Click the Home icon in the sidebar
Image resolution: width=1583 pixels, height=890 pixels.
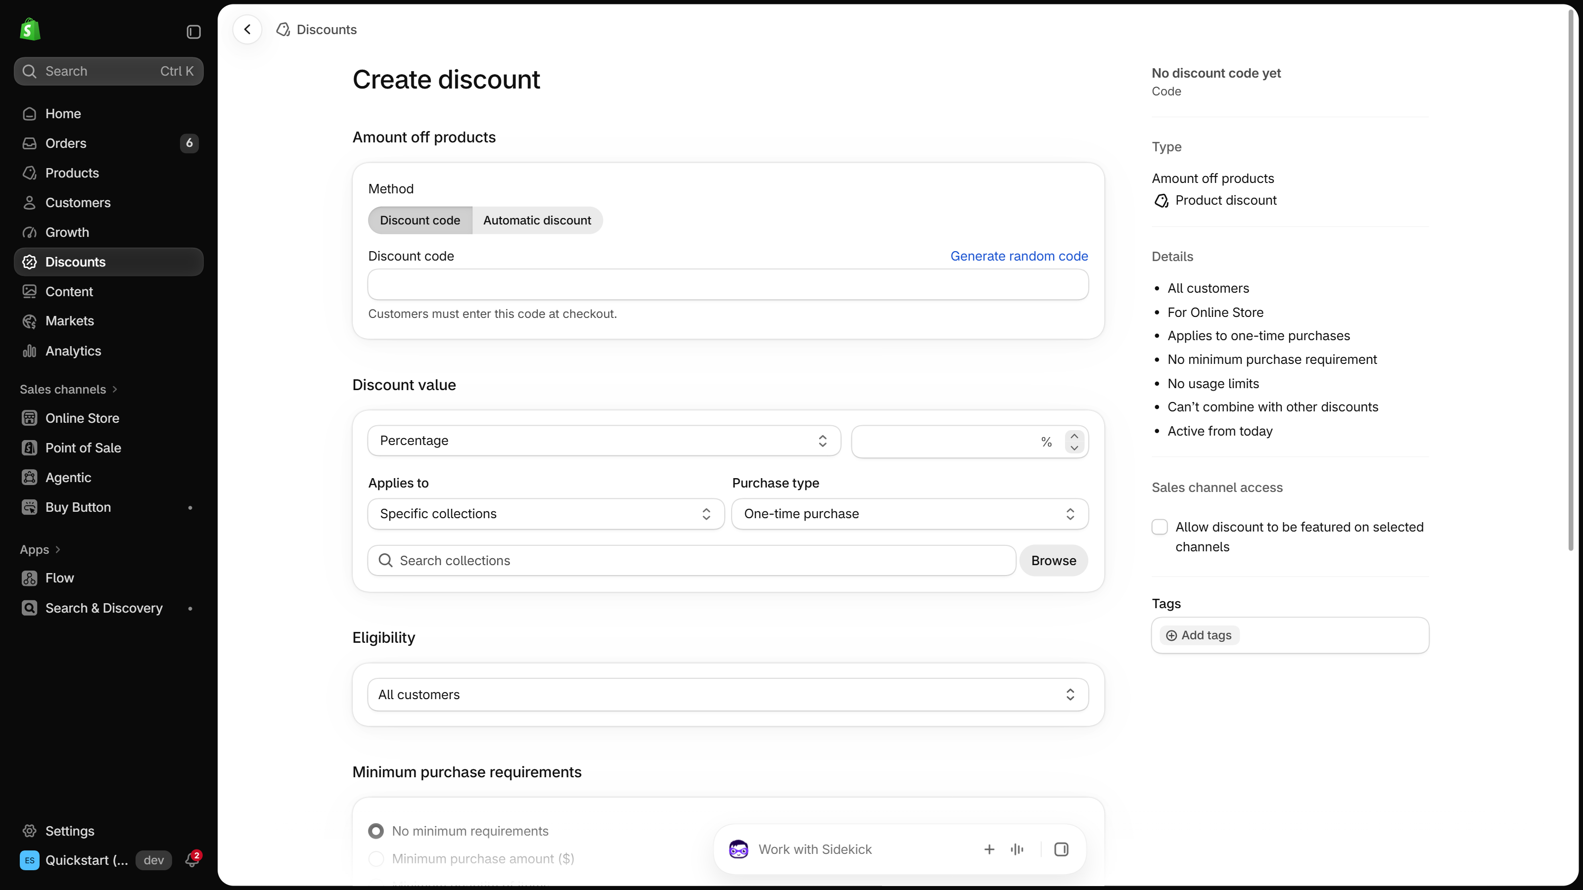30,114
